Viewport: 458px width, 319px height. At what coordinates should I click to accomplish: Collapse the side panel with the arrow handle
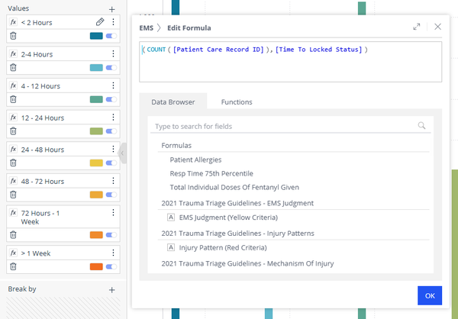coord(123,153)
